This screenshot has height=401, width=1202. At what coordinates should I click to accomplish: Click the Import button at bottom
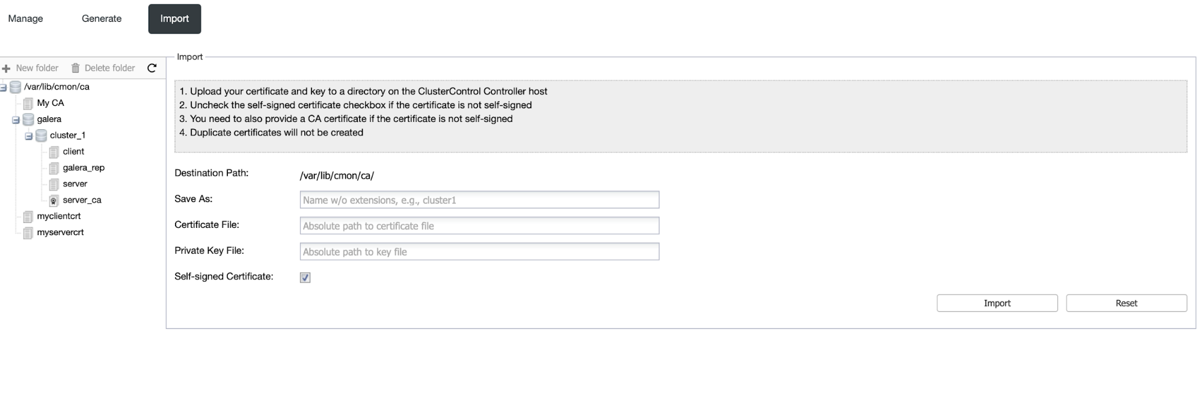[997, 303]
